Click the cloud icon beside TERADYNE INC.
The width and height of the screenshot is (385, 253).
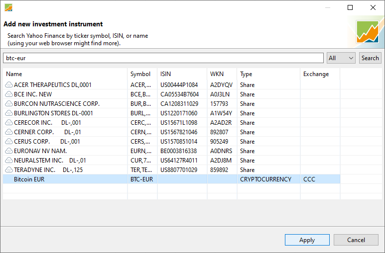pos(9,169)
